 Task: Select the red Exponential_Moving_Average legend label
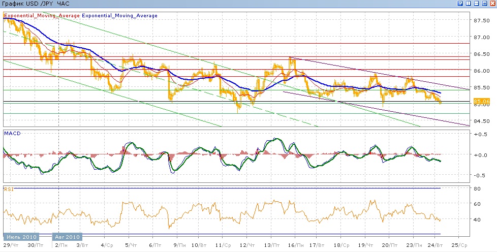point(42,16)
